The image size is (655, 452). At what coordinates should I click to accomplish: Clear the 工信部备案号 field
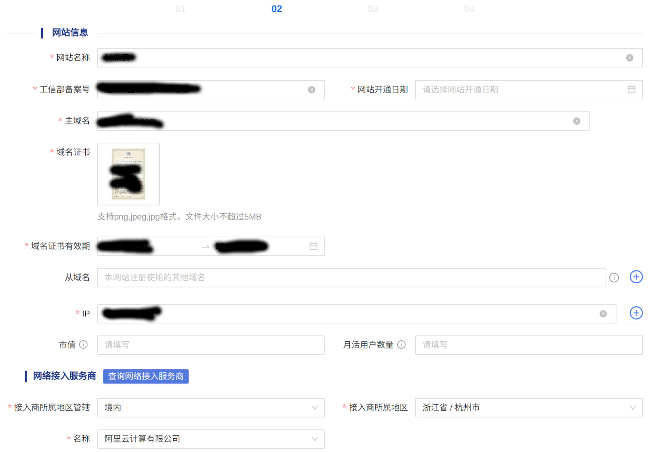pos(311,89)
